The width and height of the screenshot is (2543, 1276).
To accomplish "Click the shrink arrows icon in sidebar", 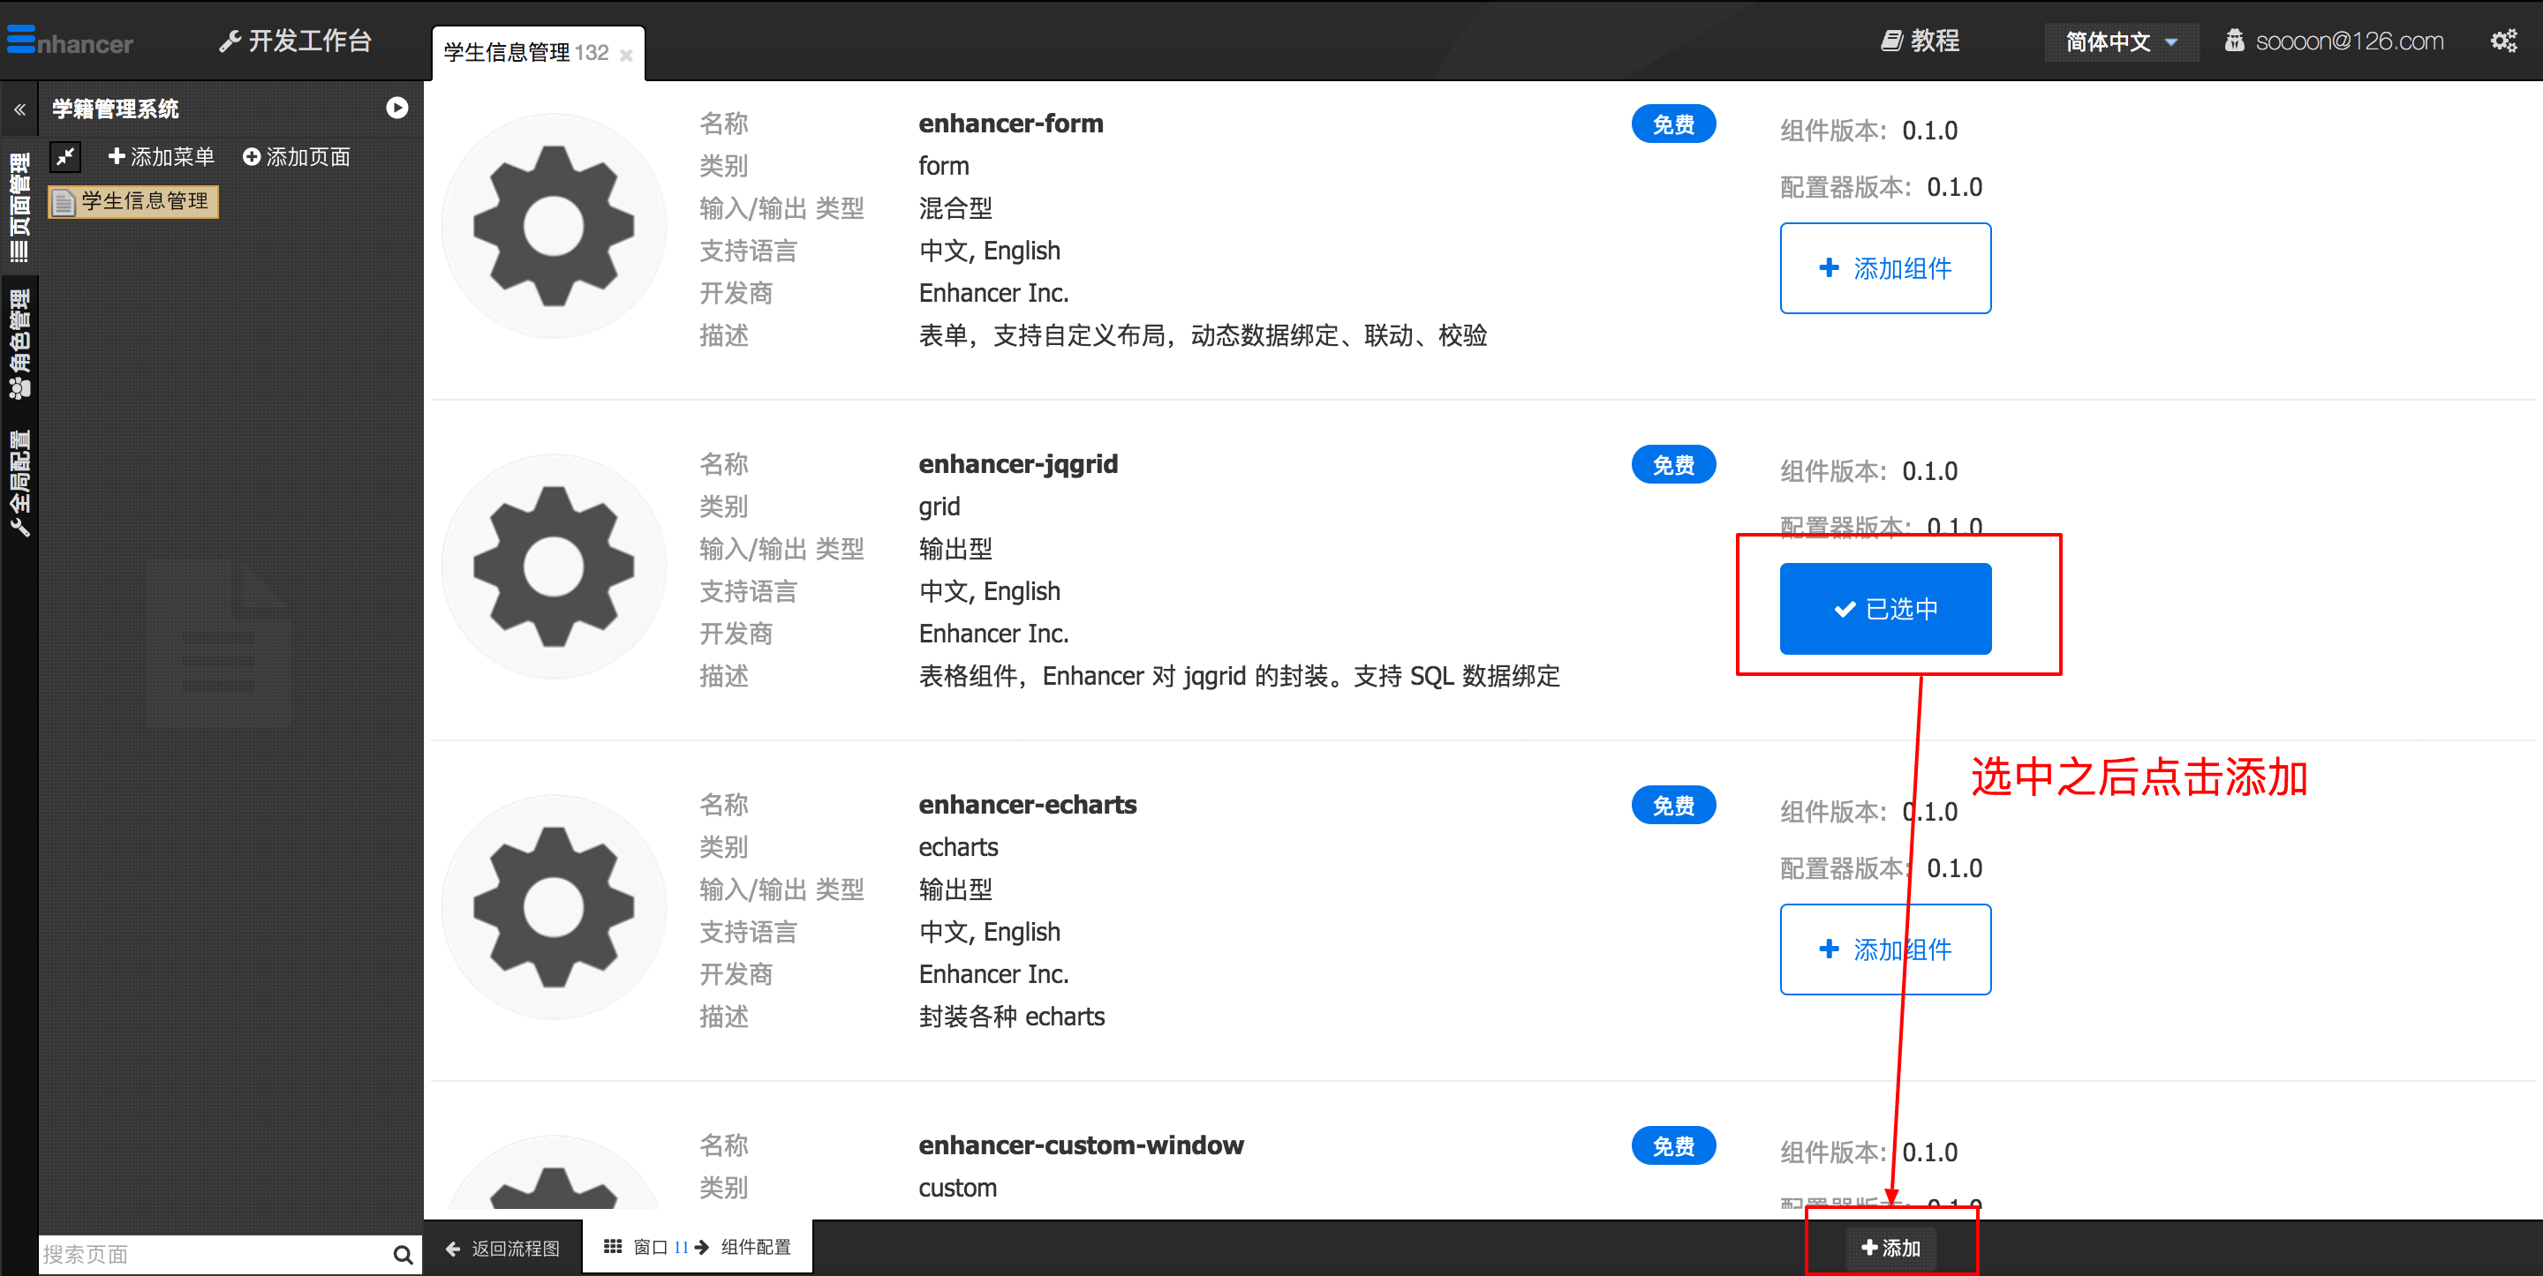I will [x=66, y=157].
